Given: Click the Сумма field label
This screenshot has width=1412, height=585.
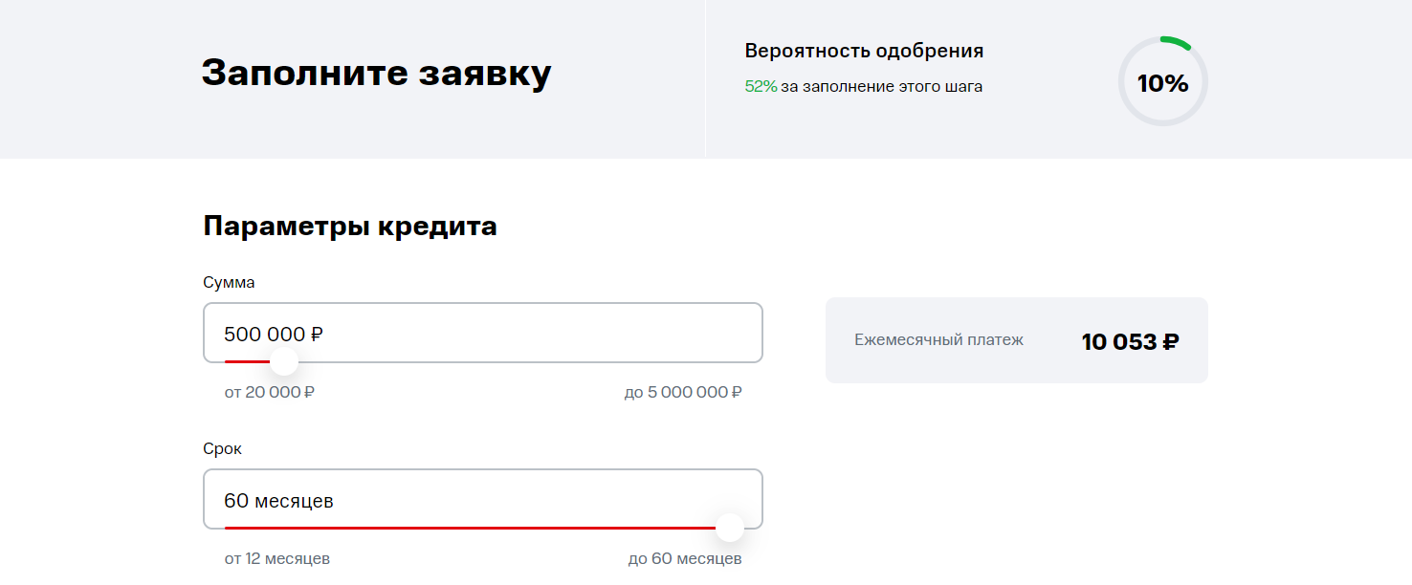Looking at the screenshot, I should point(229,282).
